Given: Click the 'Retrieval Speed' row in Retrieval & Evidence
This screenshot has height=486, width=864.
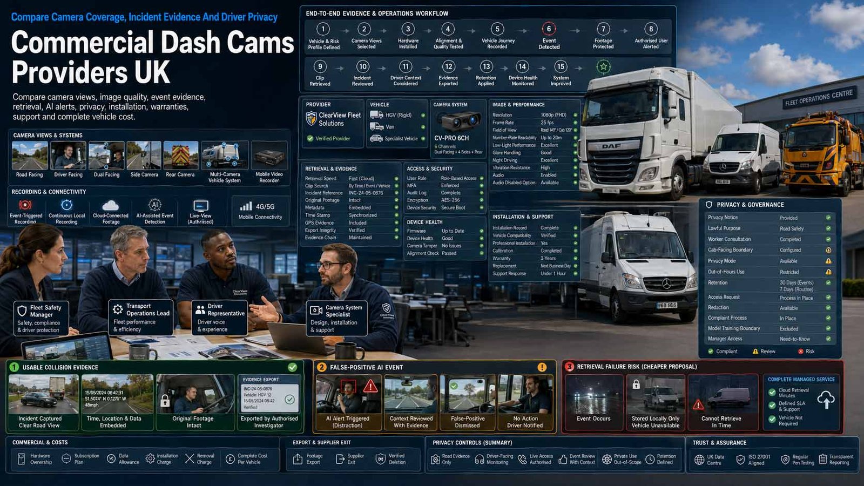Looking at the screenshot, I should (352, 179).
